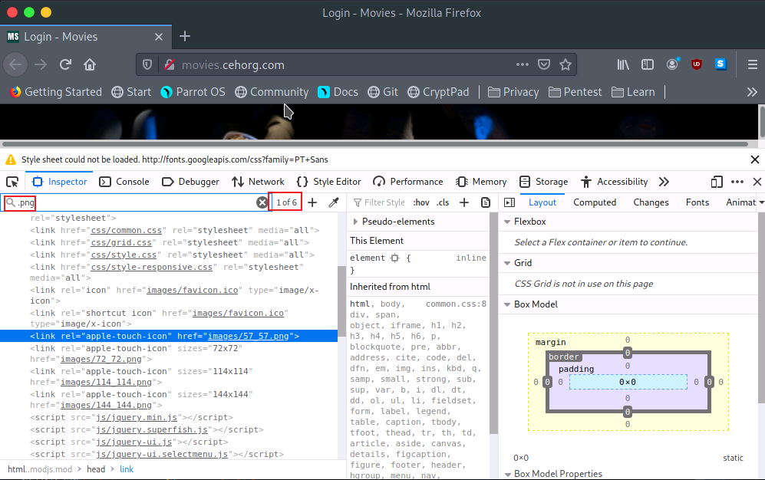Viewport: 765px width, 480px height.
Task: Toggle the :hov pseudo-class panel
Action: pos(420,202)
